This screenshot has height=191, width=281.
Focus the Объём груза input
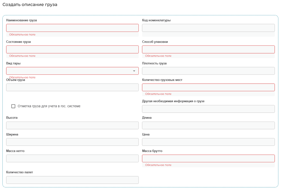point(72,87)
